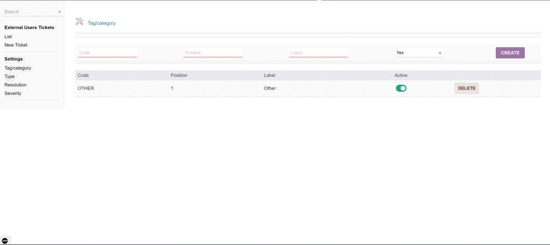The height and width of the screenshot is (245, 550).
Task: Click the External Users Tickets heading
Action: 29,28
